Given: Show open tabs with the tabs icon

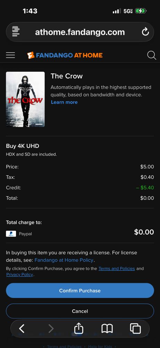Looking at the screenshot, I should 135,329.
